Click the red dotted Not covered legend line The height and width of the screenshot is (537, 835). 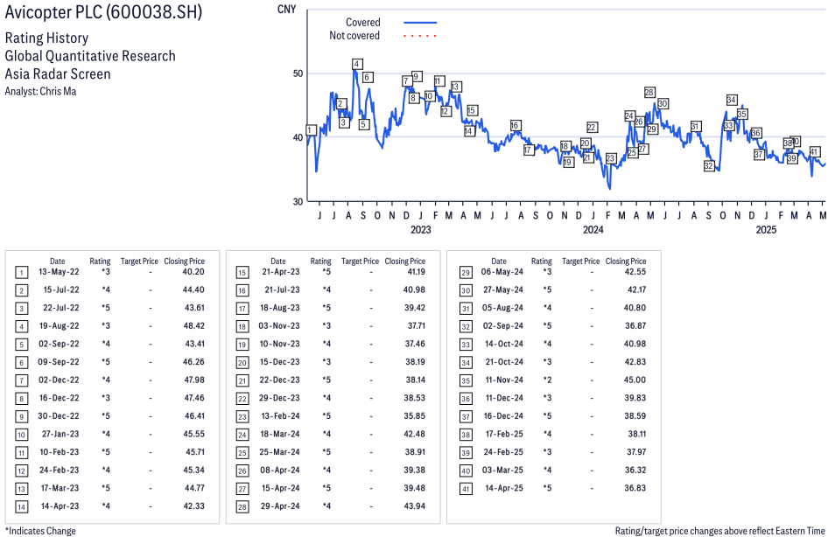coord(420,36)
